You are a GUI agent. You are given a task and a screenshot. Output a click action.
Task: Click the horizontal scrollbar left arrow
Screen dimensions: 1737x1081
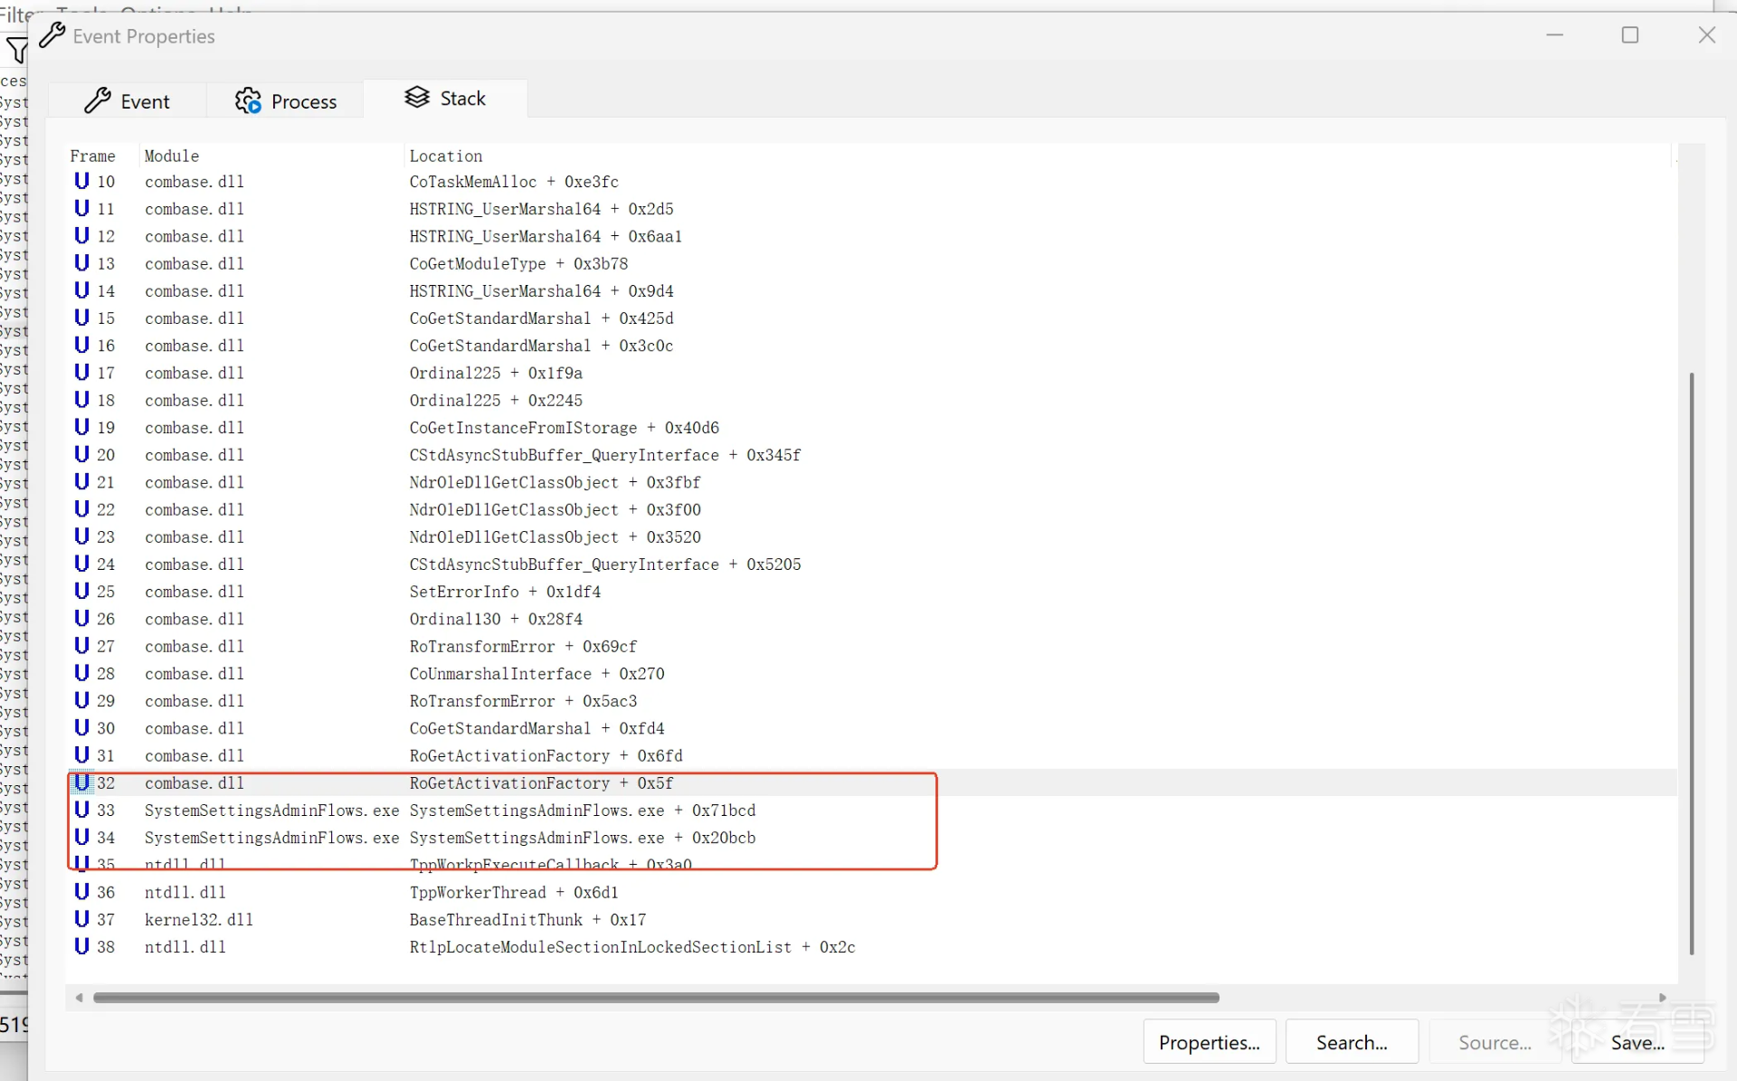80,997
